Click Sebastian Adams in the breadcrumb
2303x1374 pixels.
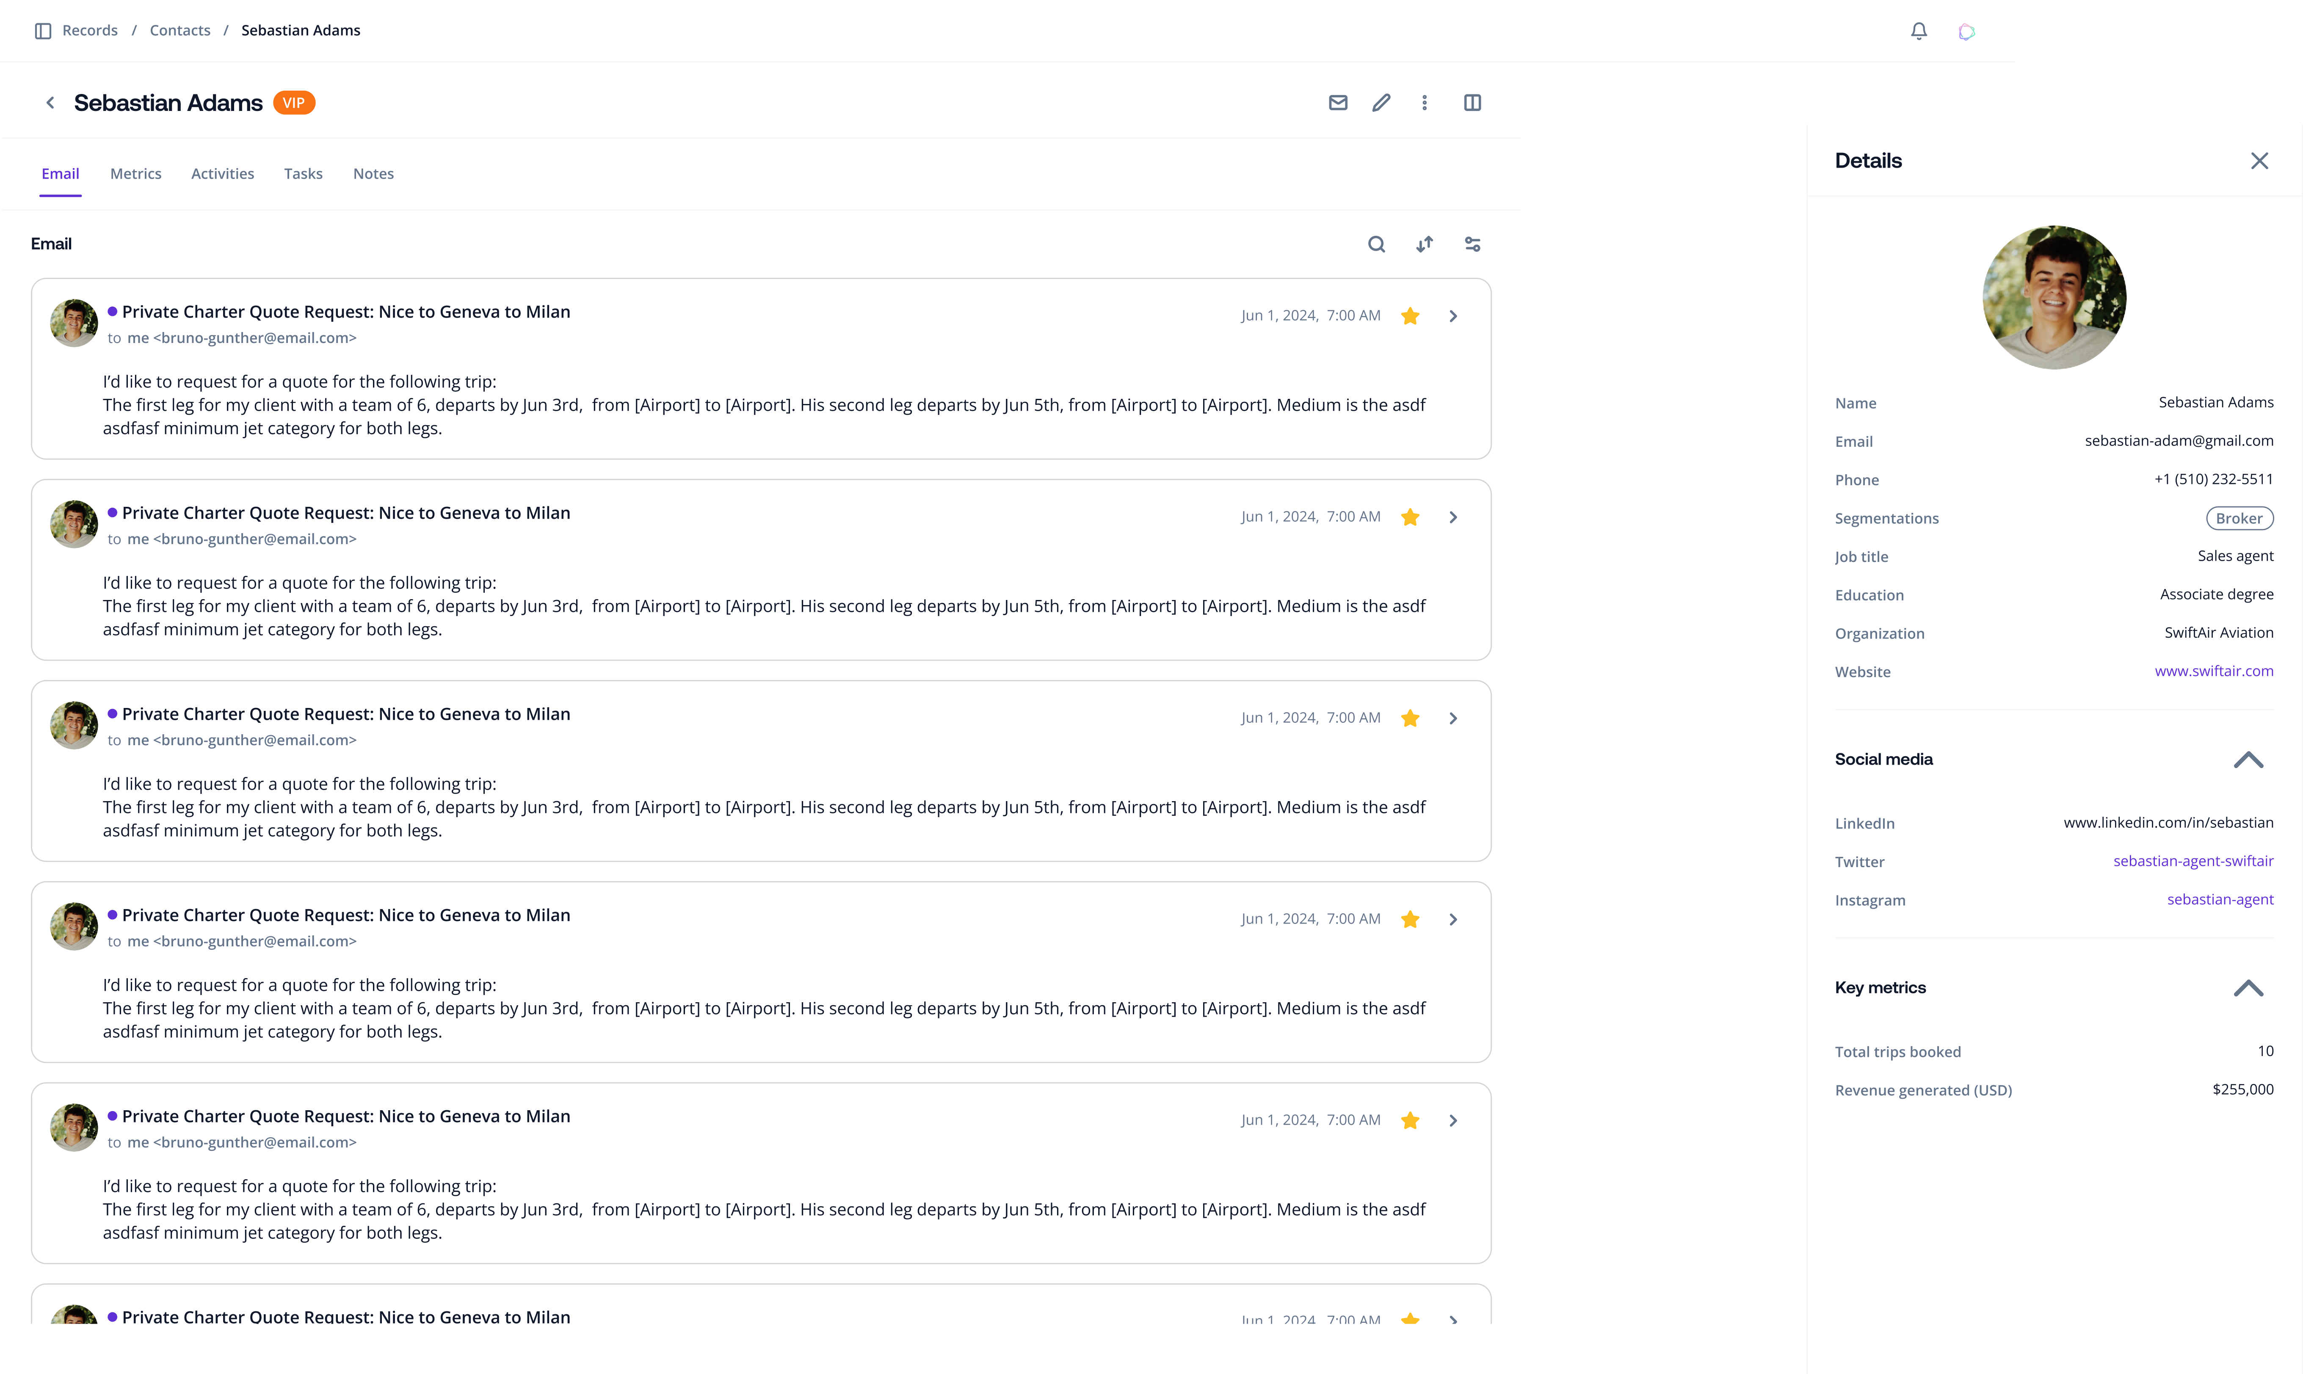click(301, 30)
